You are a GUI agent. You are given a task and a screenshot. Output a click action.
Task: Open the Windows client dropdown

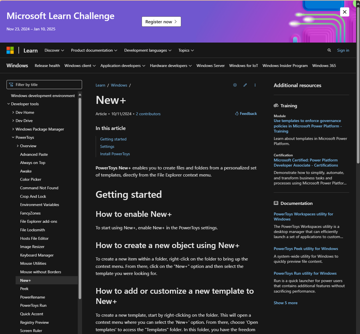click(80, 66)
